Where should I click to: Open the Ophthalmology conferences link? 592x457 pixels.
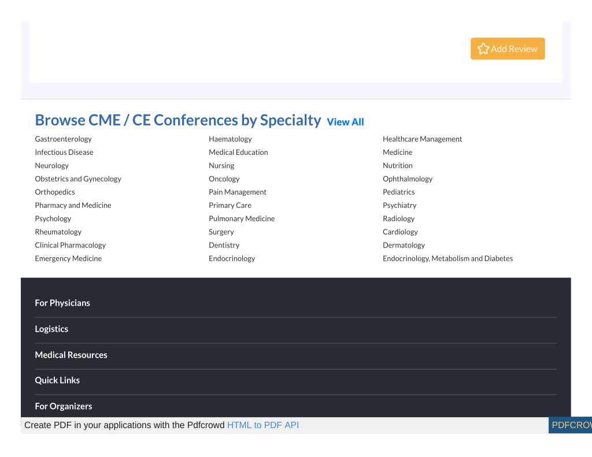click(408, 179)
